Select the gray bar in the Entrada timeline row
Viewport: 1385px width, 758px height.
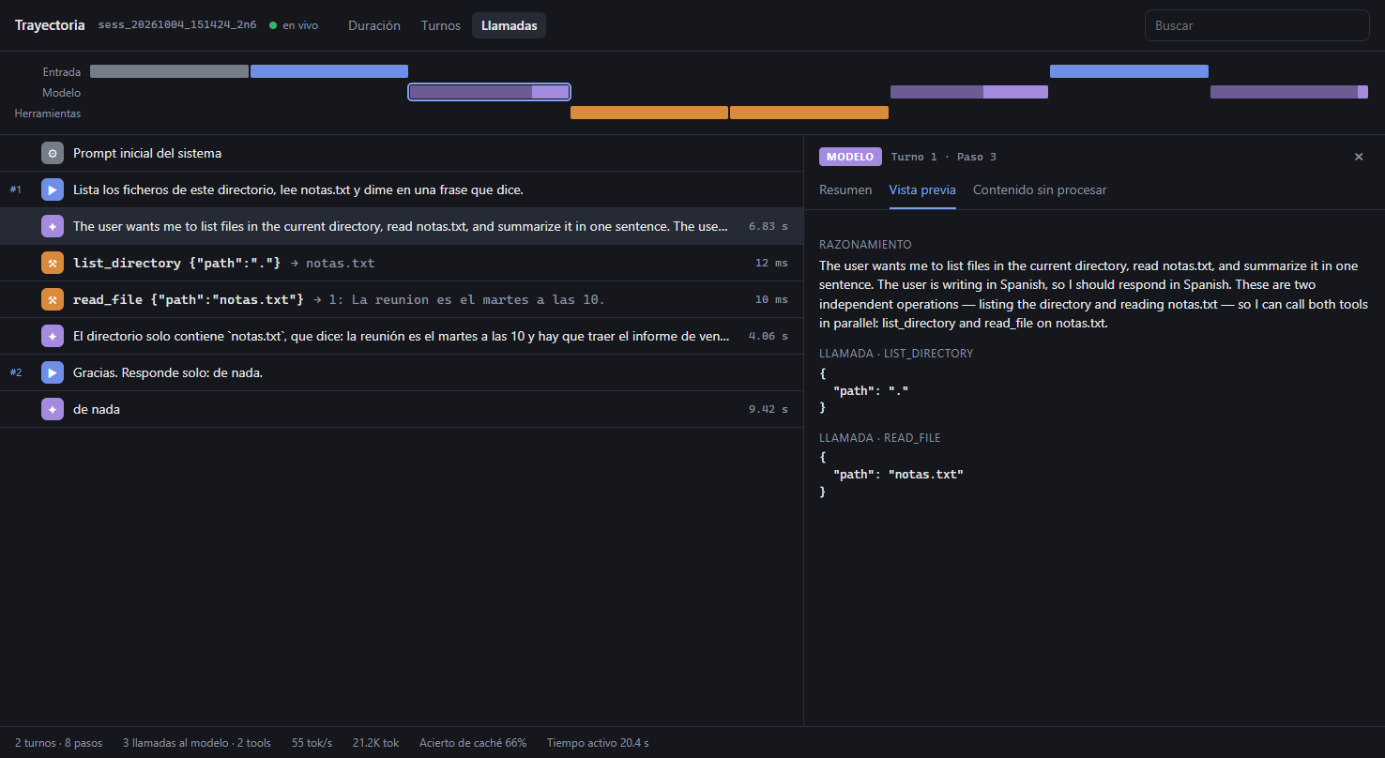point(169,71)
